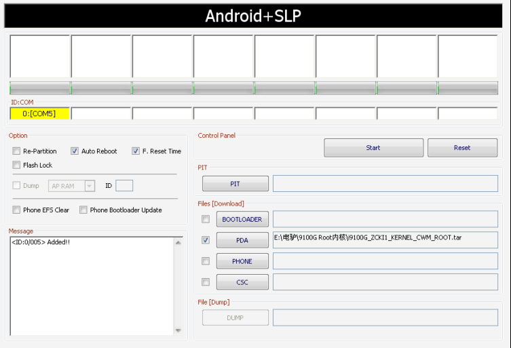Enable Phone Bootloader Update option
The width and height of the screenshot is (511, 348).
point(83,210)
